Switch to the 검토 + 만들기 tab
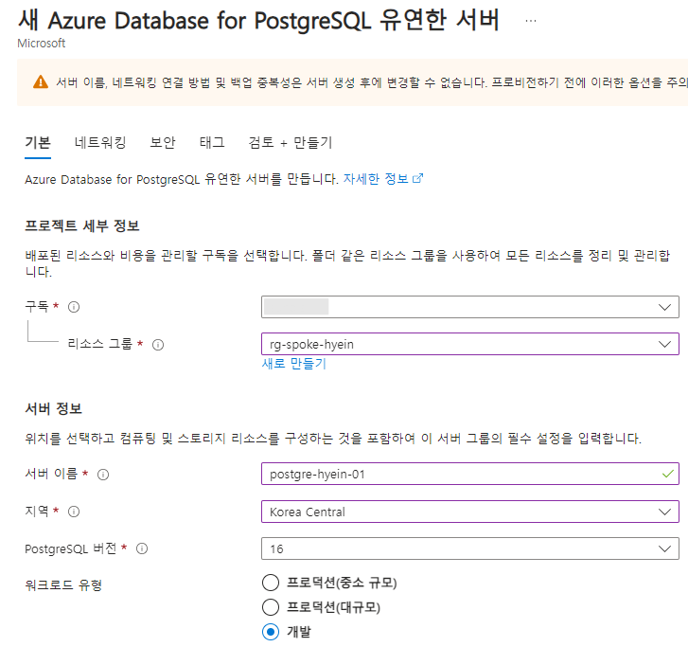Screen dimensions: 688x647 coord(291,143)
